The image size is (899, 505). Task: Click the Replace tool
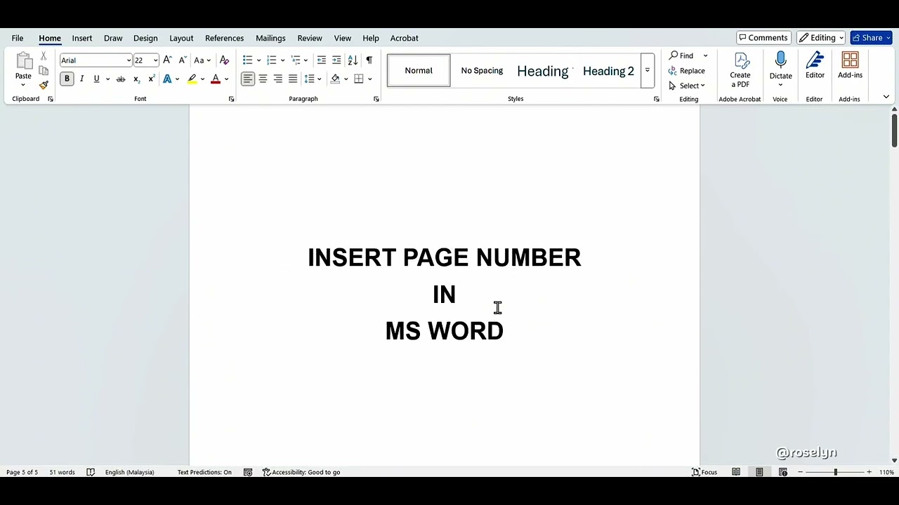point(687,71)
